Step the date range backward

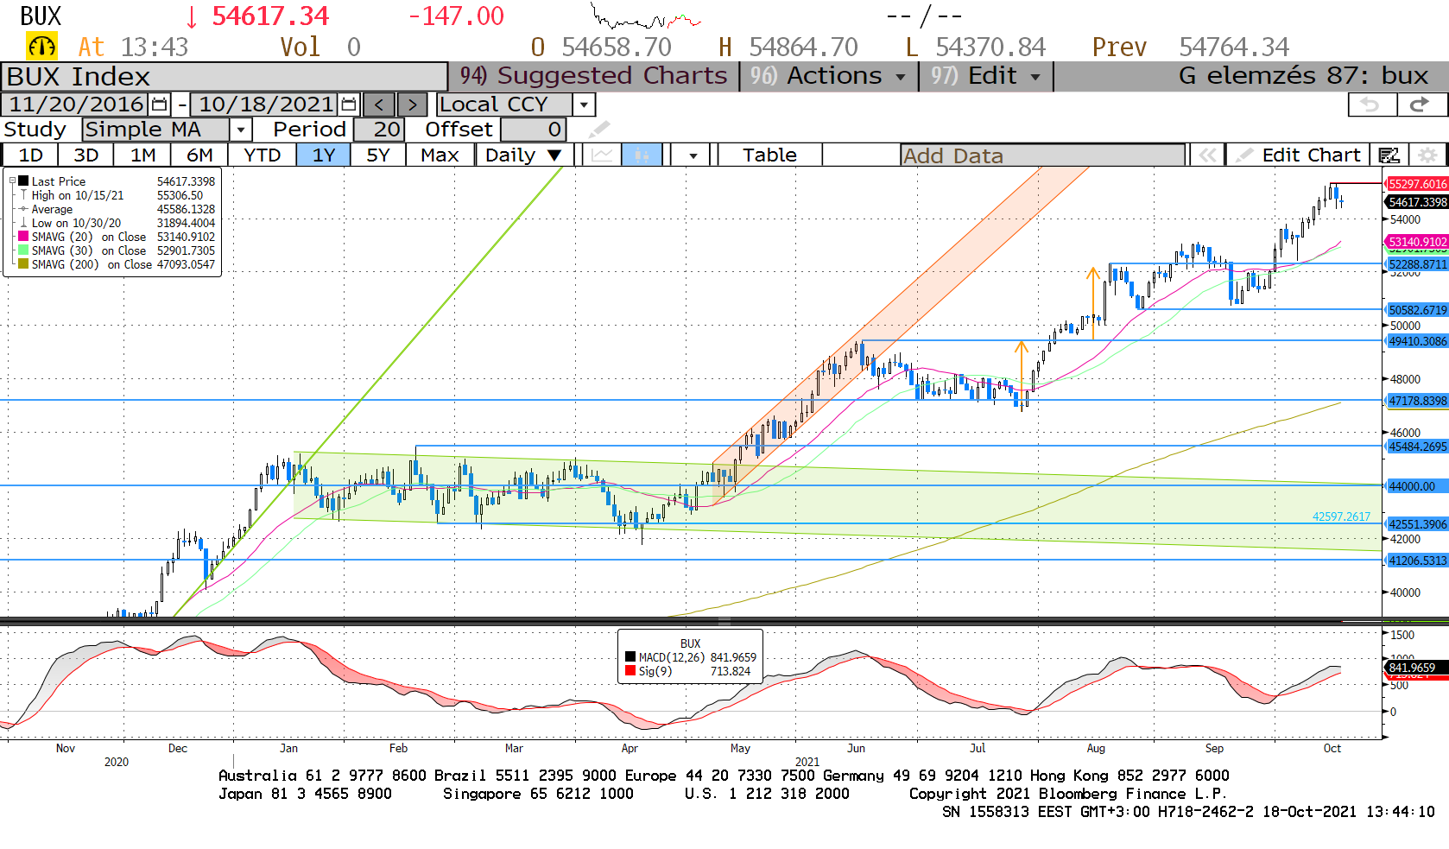379,105
